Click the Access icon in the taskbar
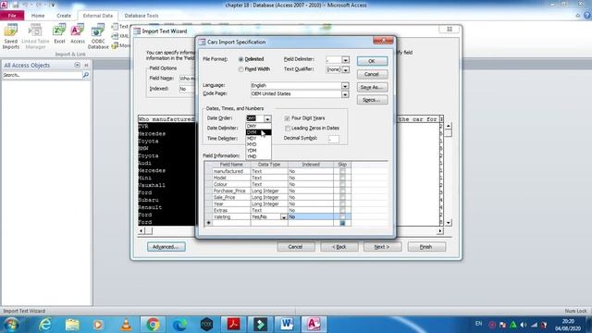The height and width of the screenshot is (333, 592). 314,325
